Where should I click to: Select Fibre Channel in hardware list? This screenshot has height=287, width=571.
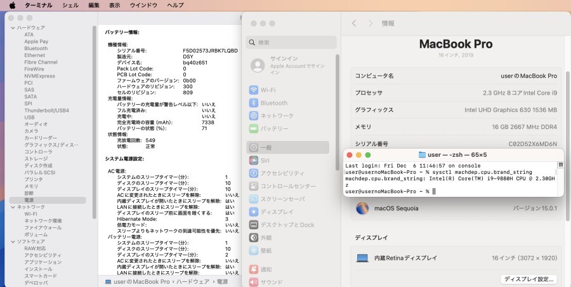coord(41,62)
